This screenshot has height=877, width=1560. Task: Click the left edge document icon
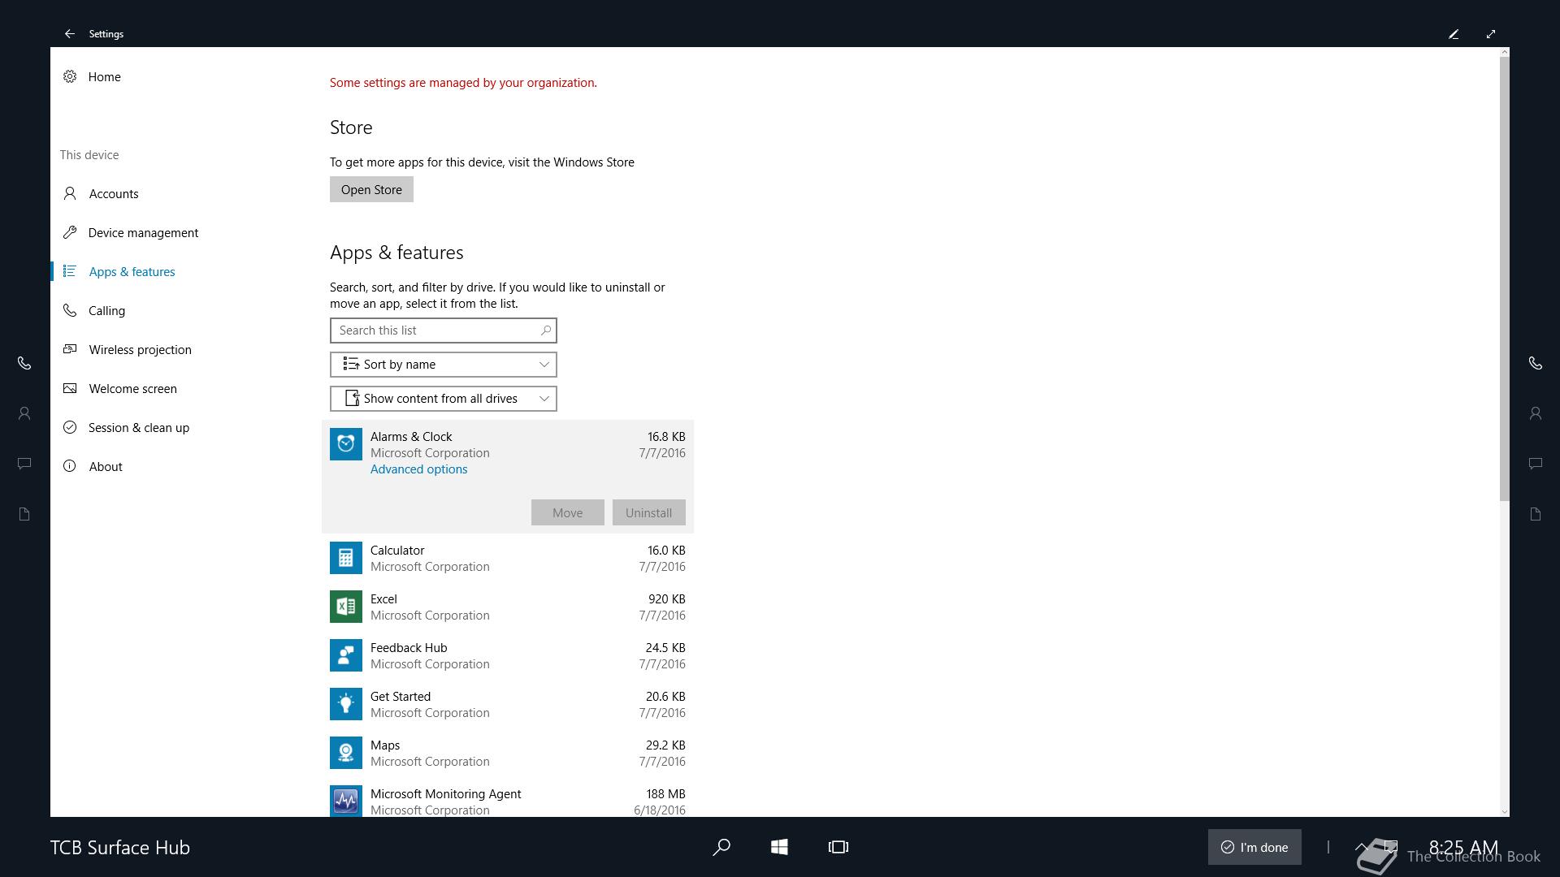pyautogui.click(x=24, y=514)
